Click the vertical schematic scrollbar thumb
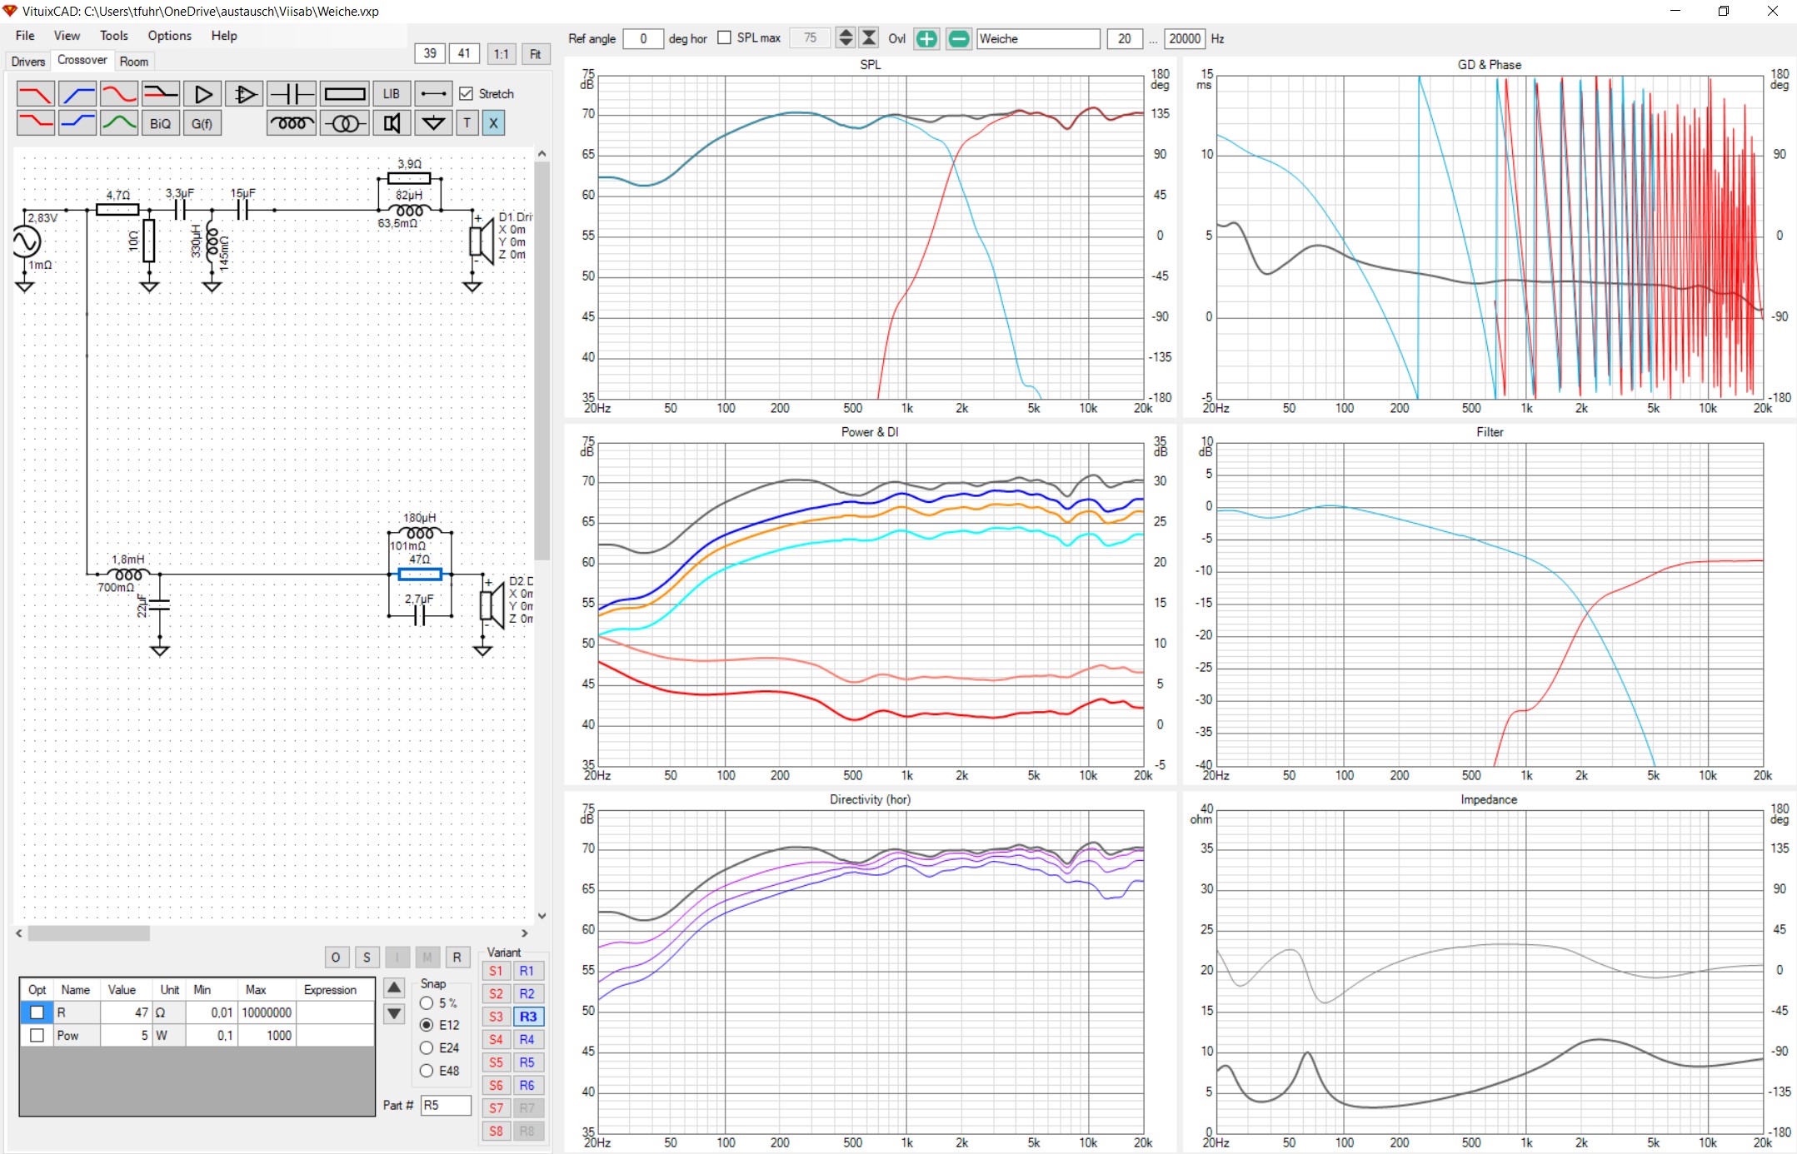 (x=542, y=361)
